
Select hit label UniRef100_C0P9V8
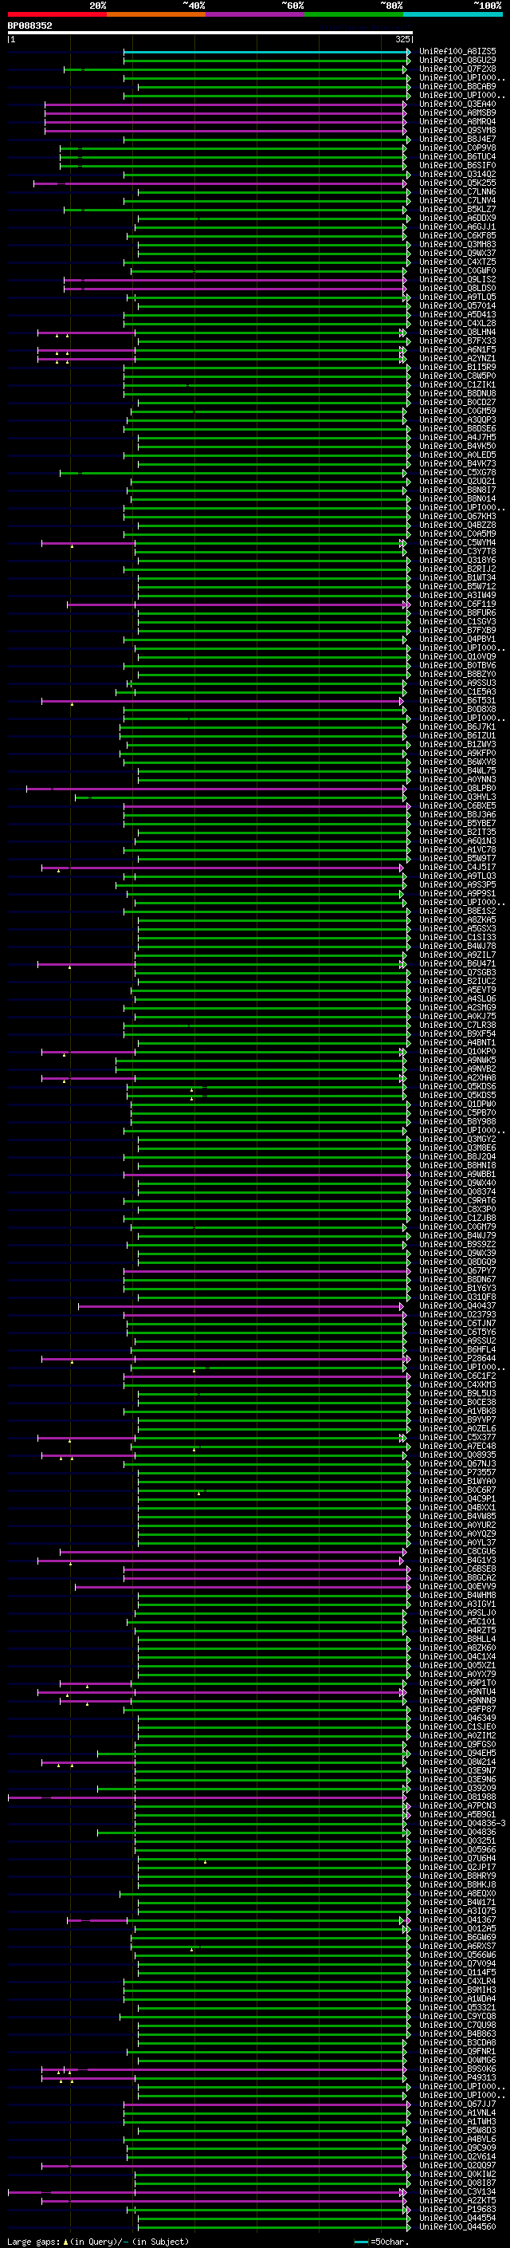click(457, 148)
